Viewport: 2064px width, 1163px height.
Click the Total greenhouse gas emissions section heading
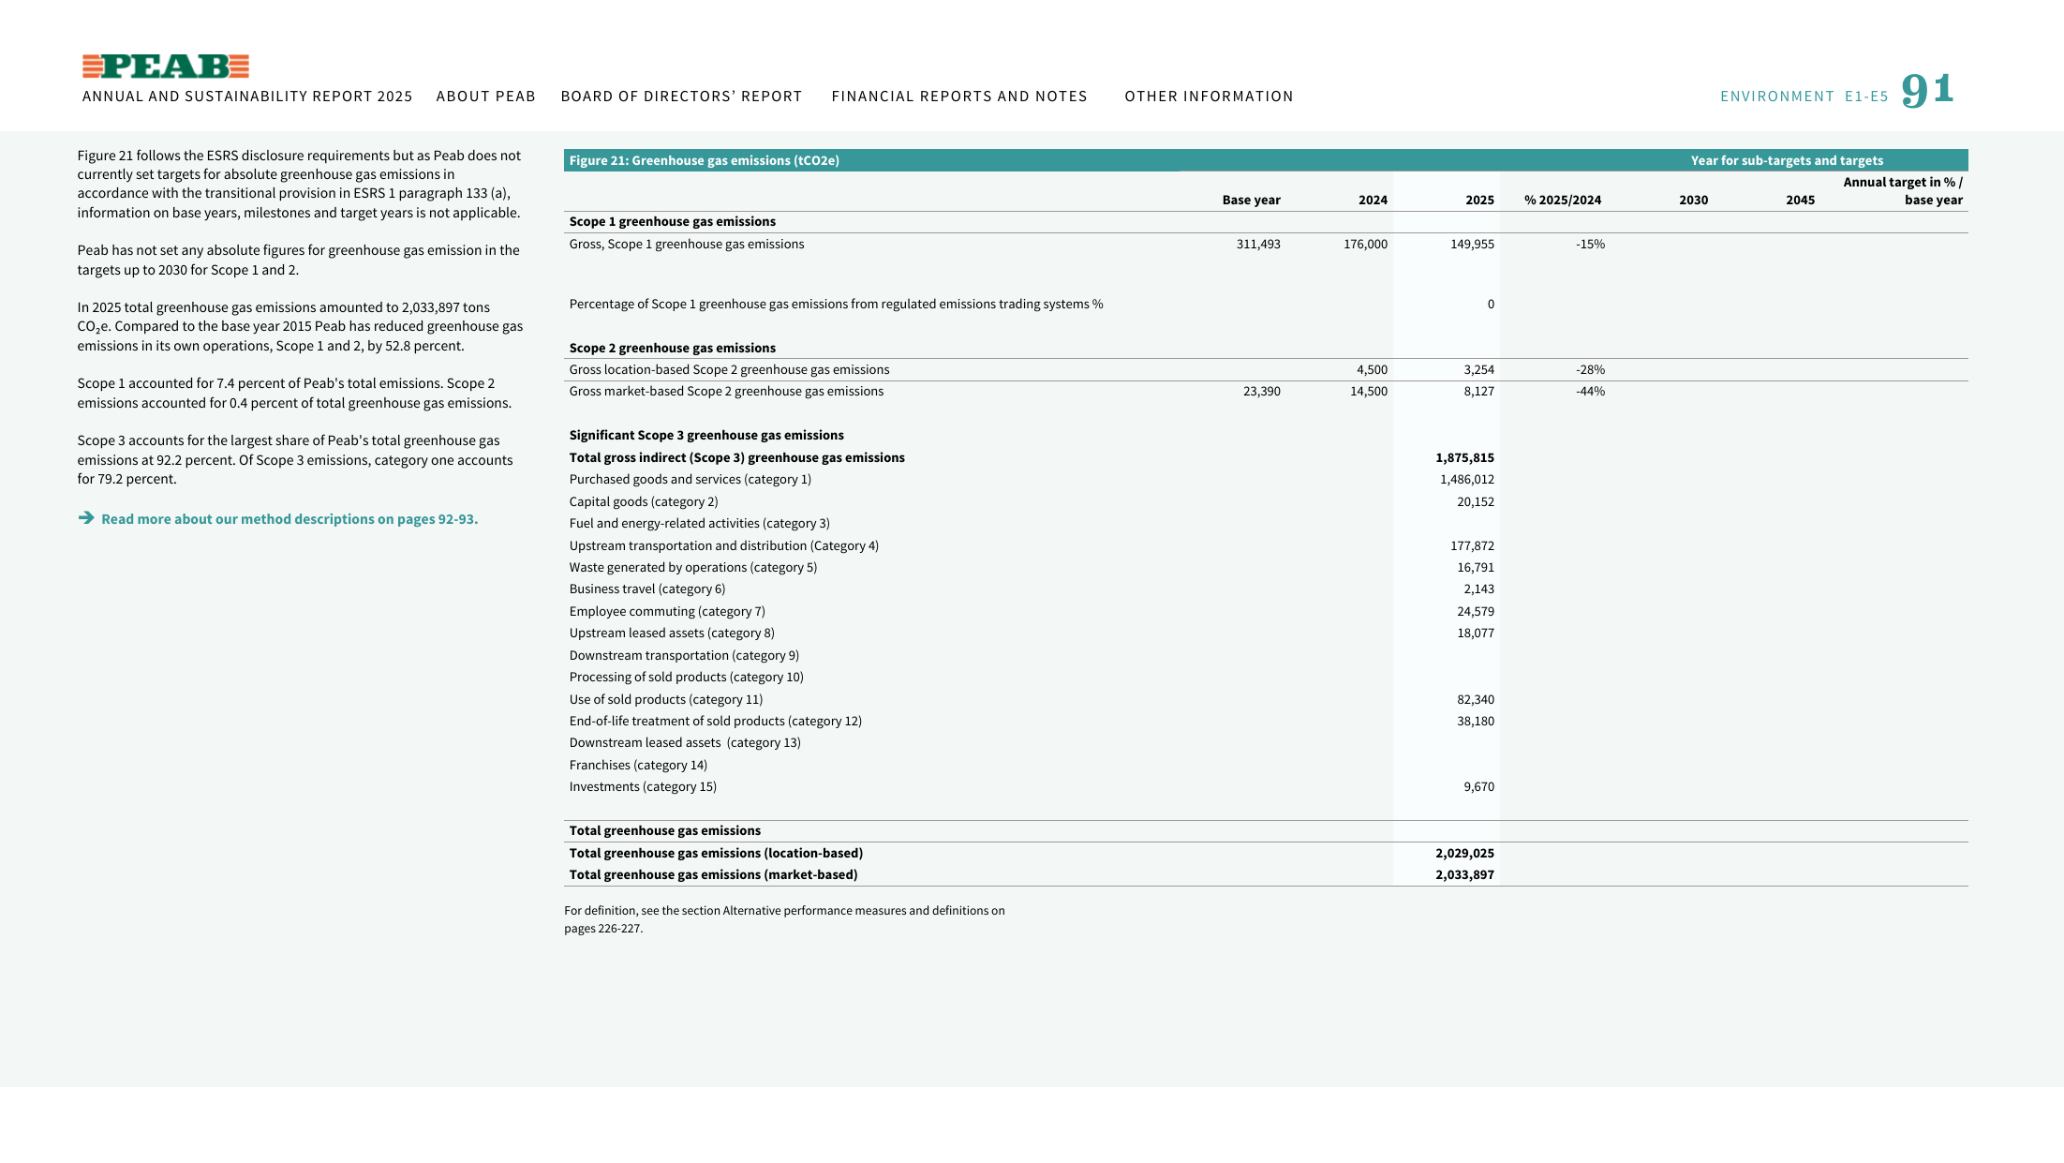[x=665, y=830]
